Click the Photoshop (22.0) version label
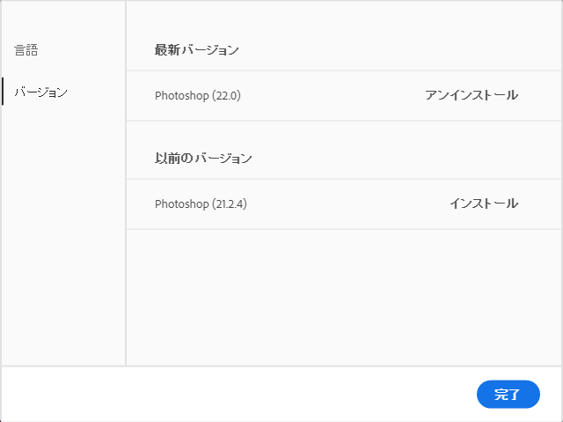Screen dimensions: 563x422 198,96
